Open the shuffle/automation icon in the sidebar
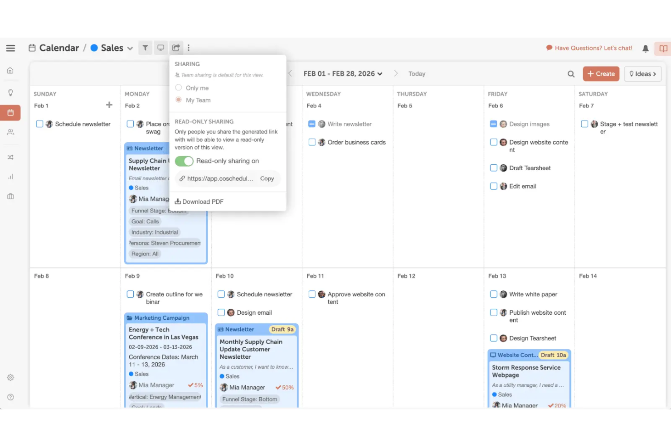671x447 pixels. 10,157
